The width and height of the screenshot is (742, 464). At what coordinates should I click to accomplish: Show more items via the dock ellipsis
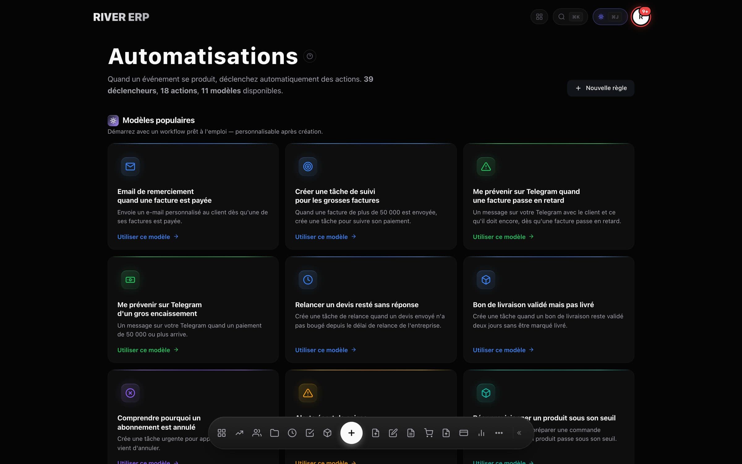click(499, 433)
